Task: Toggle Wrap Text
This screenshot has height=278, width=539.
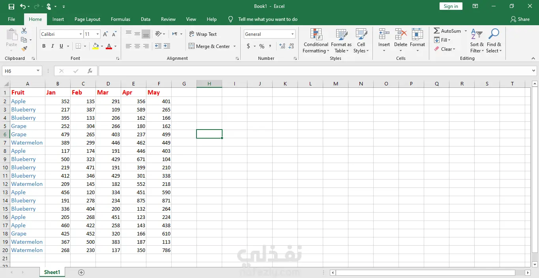Action: pos(203,34)
